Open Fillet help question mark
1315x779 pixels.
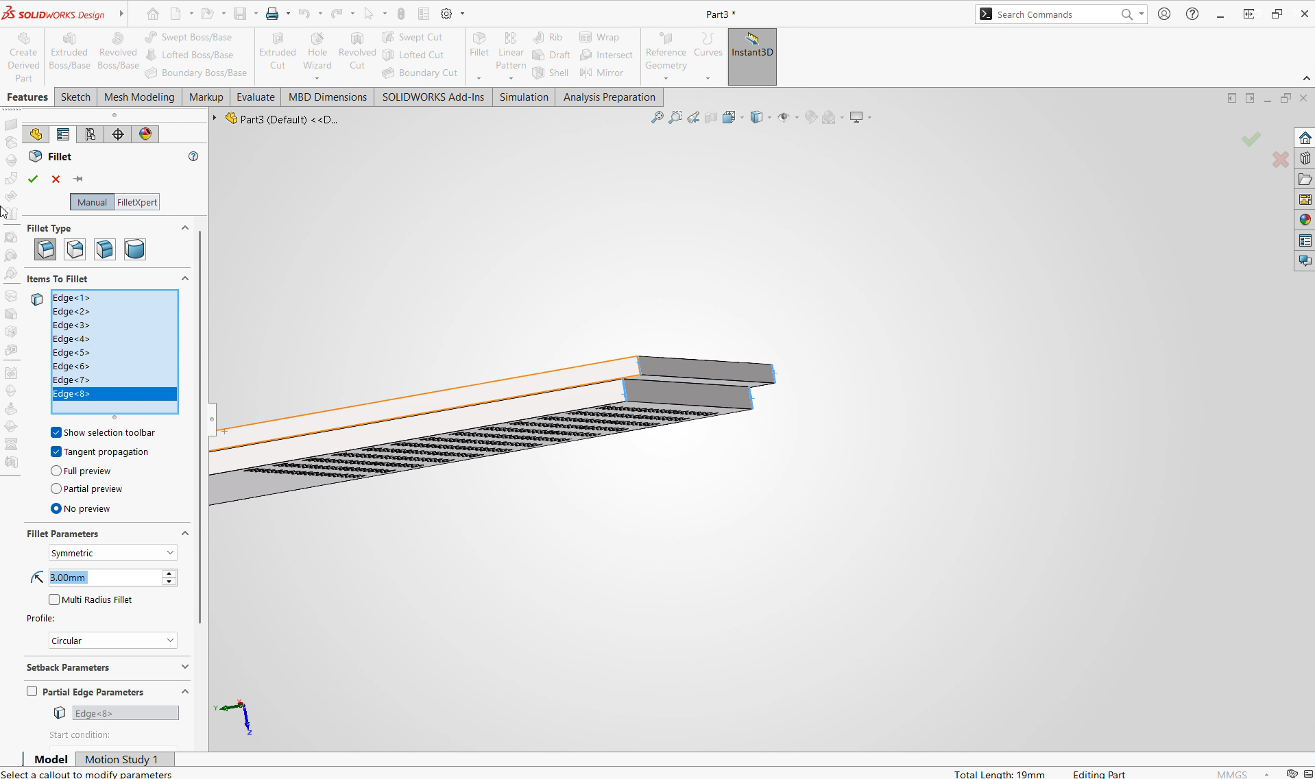click(193, 156)
